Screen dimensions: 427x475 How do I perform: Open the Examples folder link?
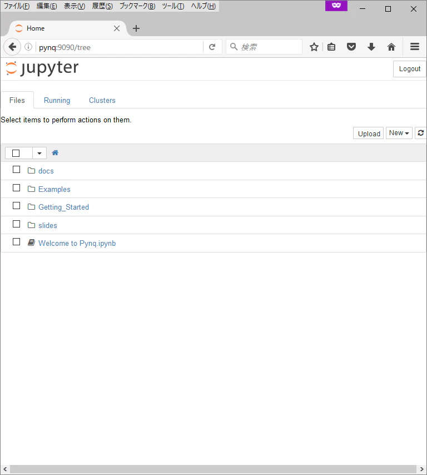(54, 189)
